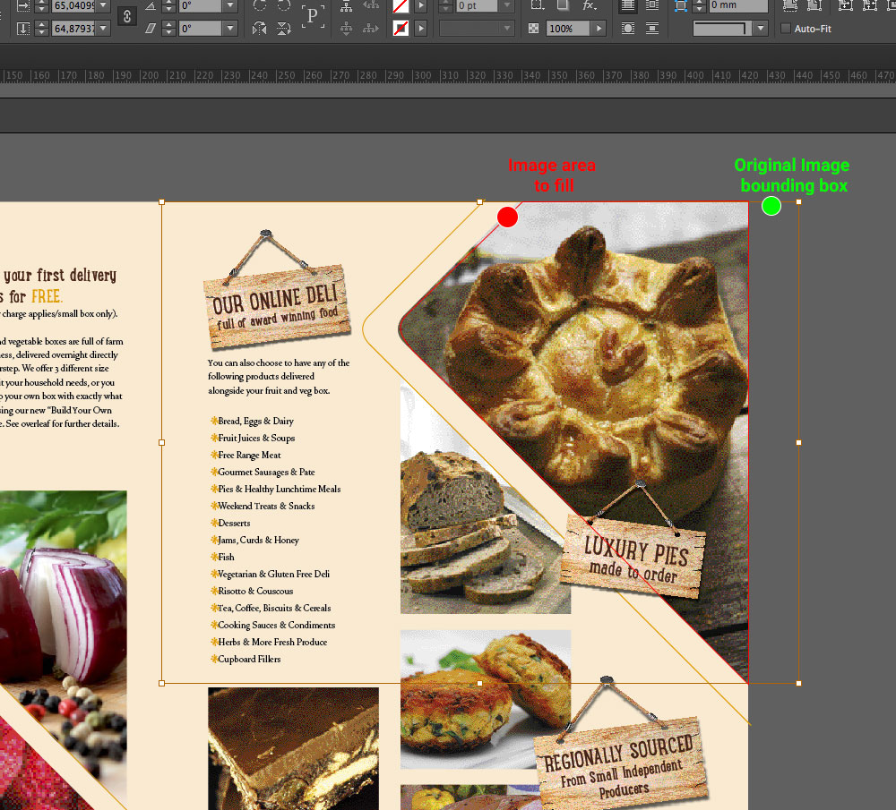The image size is (896, 810).
Task: Click the Flip Horizontal icon
Action: point(260,29)
